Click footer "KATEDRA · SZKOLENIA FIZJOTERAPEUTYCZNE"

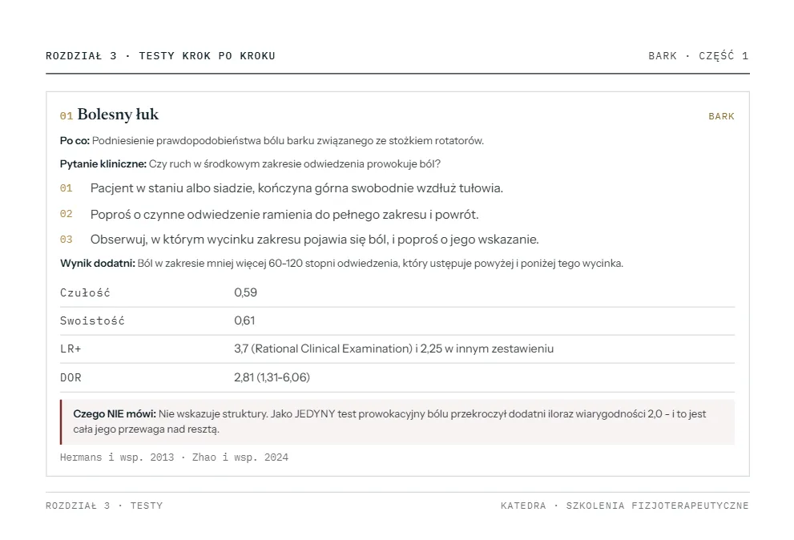click(625, 506)
